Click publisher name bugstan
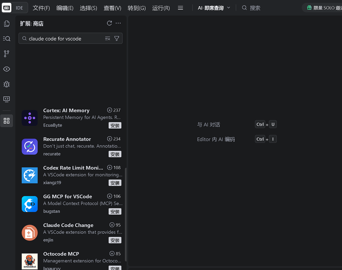 [52, 211]
